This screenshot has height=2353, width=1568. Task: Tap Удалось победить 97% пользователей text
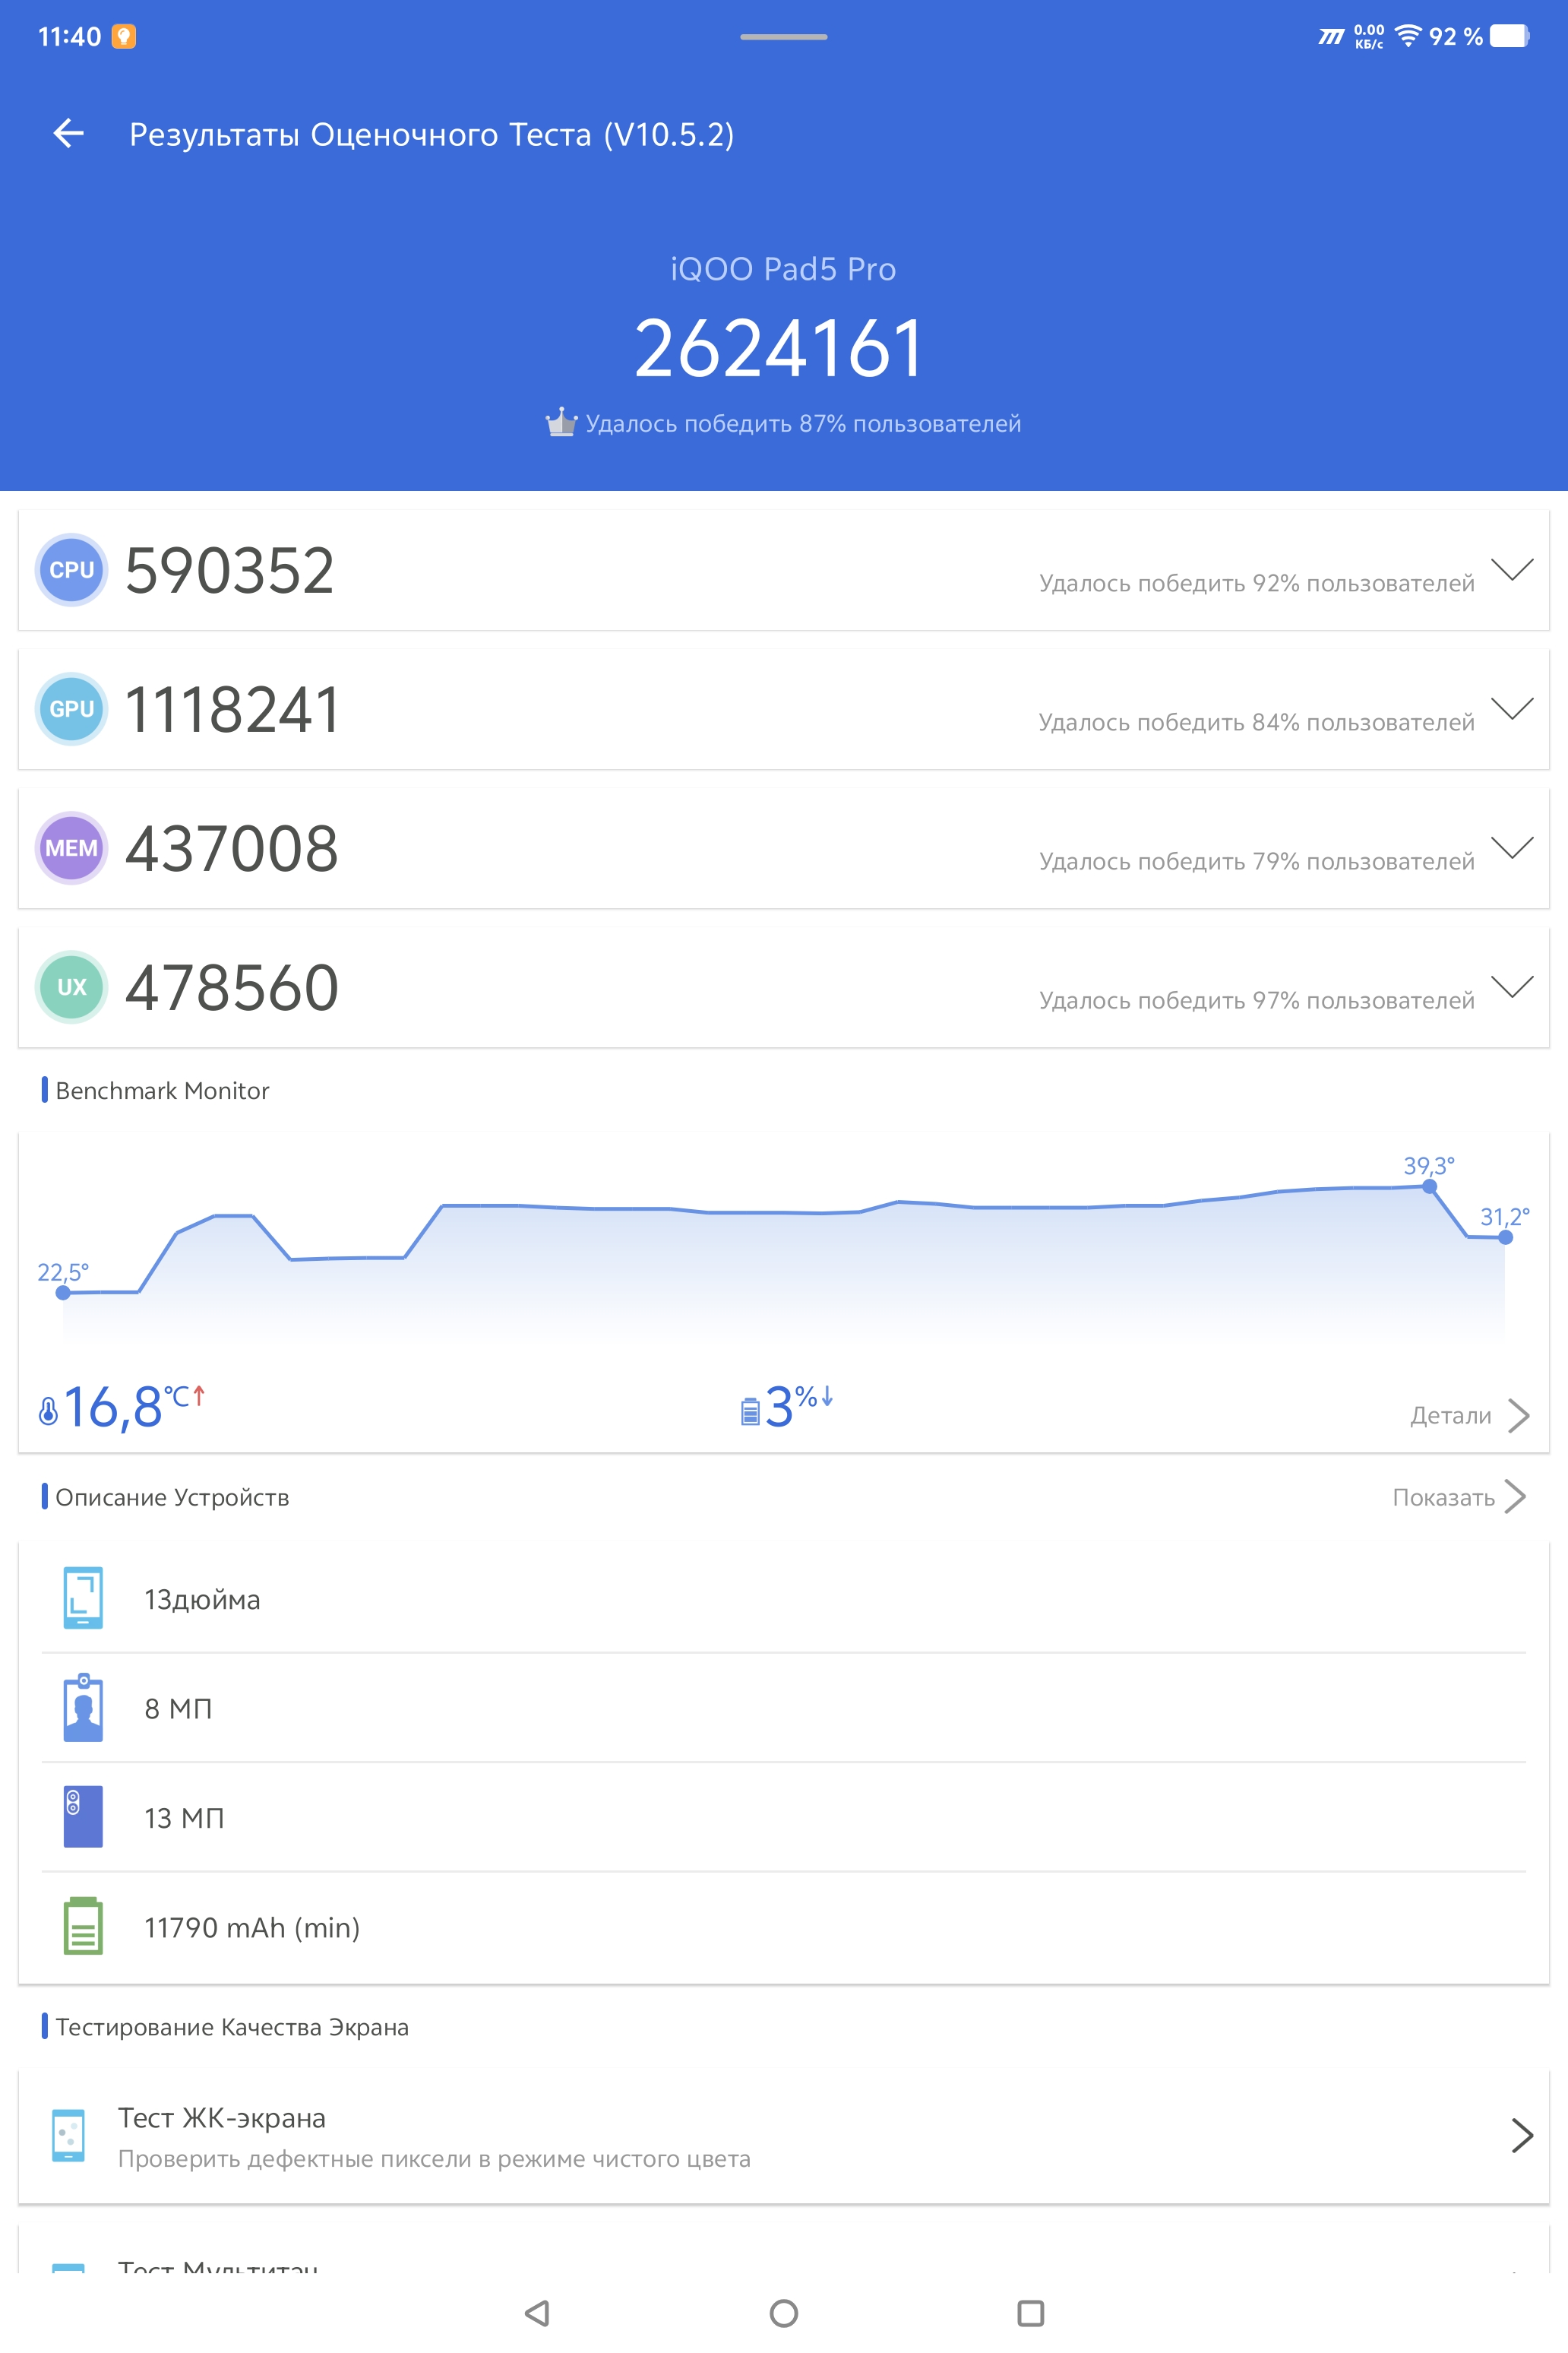tap(1257, 1000)
